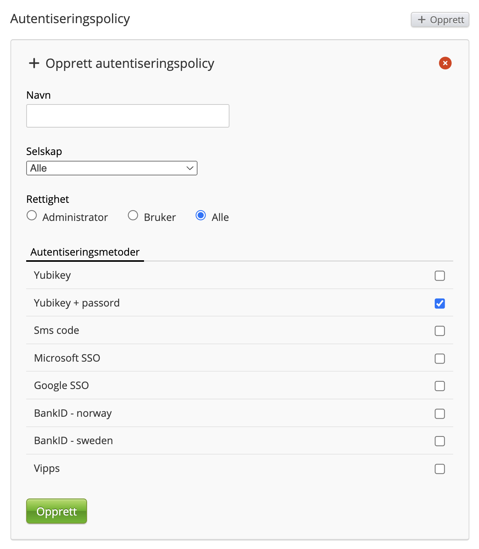Screen dimensions: 479x549
Task: Click the top-right Opprett button
Action: (x=440, y=20)
